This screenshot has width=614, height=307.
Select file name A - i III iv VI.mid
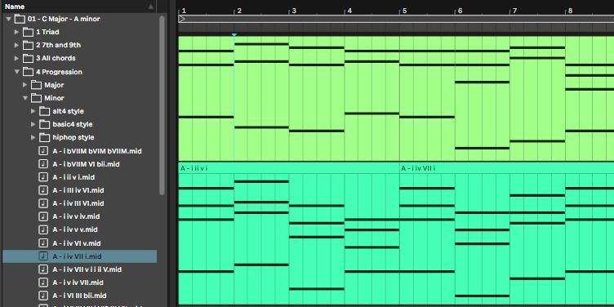(78, 190)
